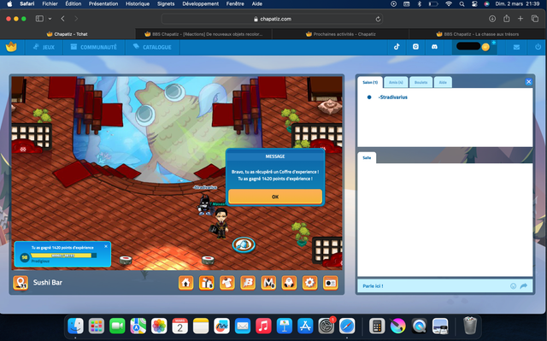547x341 pixels.
Task: Click the Chapatiz crown logo
Action: [11, 47]
